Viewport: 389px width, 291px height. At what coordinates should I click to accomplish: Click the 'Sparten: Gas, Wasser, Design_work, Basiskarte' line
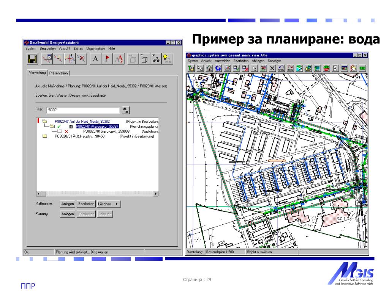[70, 95]
